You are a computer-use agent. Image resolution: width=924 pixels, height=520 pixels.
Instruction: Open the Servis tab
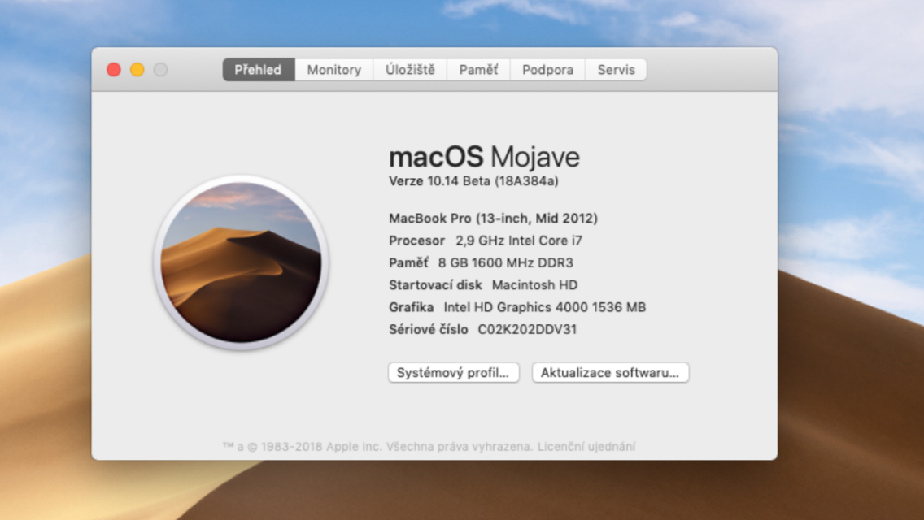pyautogui.click(x=616, y=70)
